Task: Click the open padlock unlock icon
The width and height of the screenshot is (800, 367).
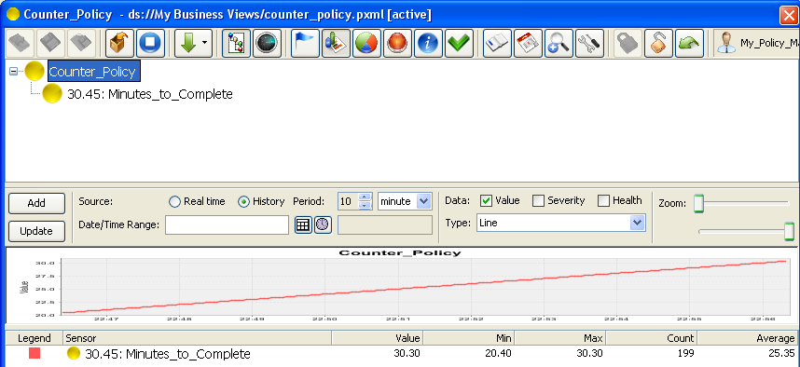Action: [658, 44]
